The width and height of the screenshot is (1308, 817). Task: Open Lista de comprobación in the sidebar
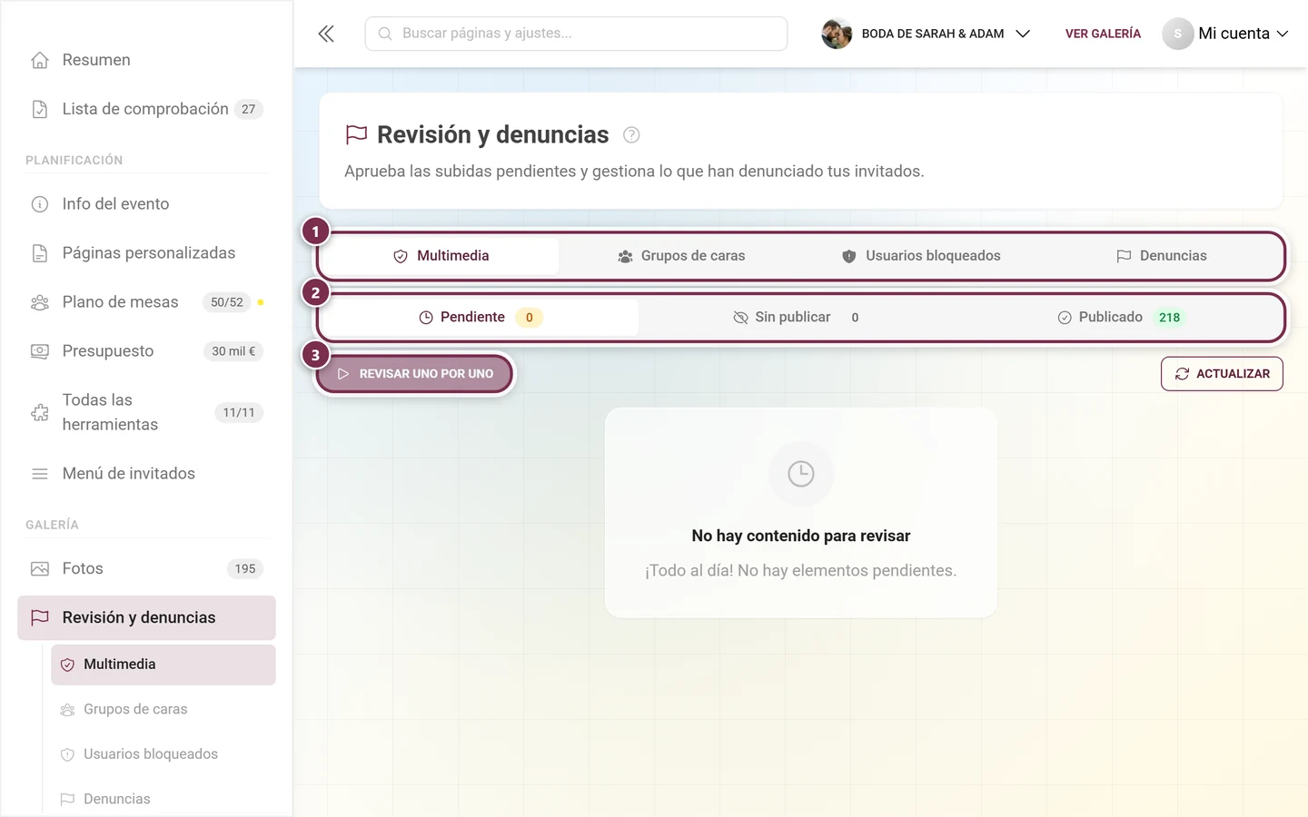pyautogui.click(x=146, y=109)
